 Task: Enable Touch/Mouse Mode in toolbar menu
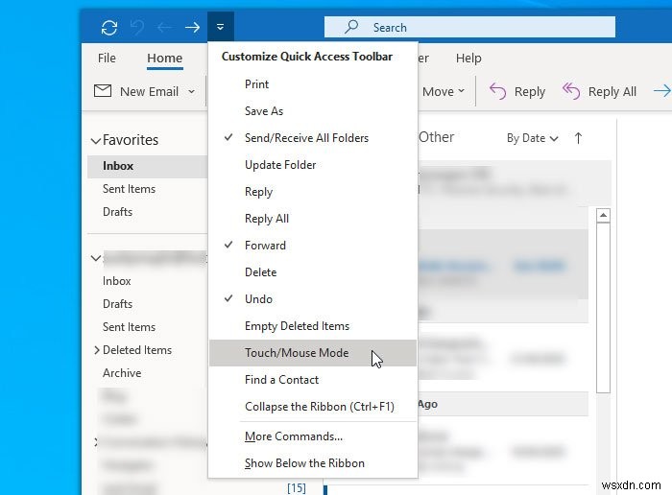[313, 353]
